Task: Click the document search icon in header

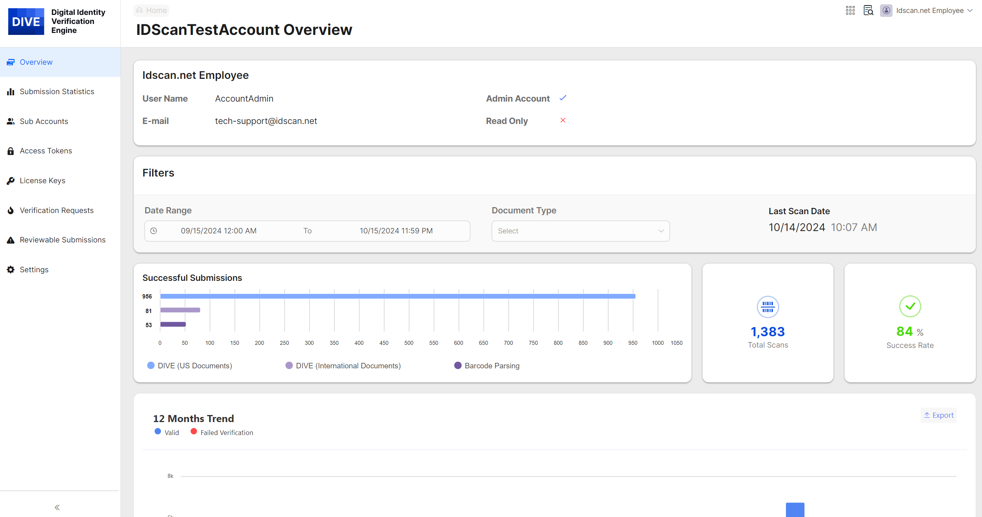Action: pyautogui.click(x=868, y=11)
